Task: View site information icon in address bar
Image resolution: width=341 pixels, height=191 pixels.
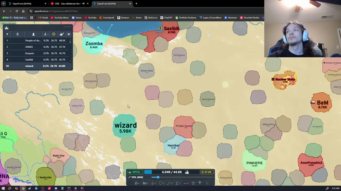Action: pos(31,11)
